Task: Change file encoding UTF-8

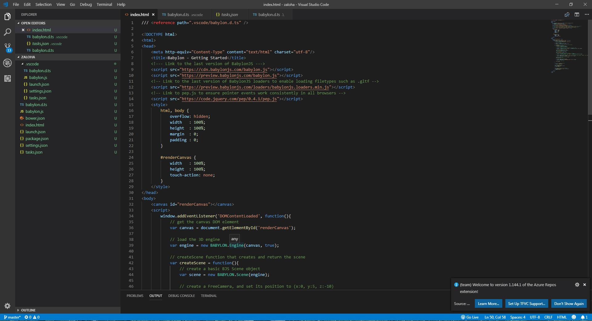Action: 535,317
